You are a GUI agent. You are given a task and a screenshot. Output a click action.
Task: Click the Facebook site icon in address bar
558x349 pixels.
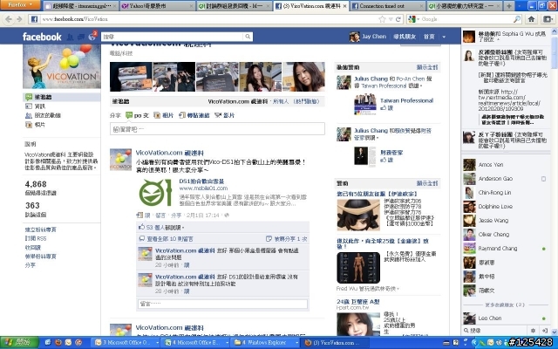34,19
